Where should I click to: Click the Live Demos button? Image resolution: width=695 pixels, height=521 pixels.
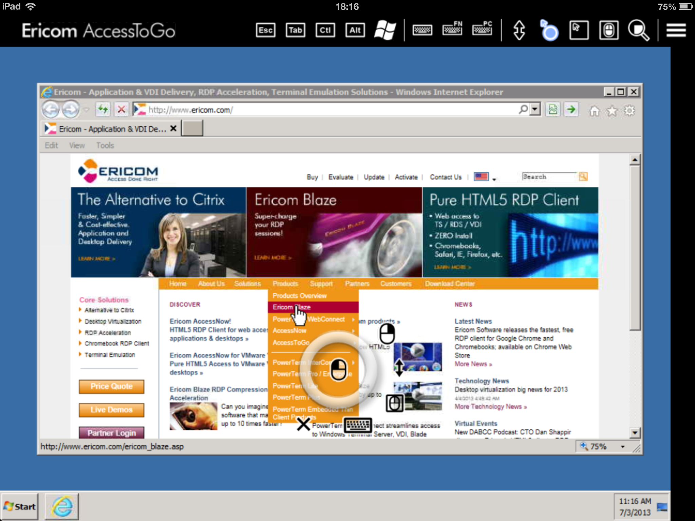(x=111, y=410)
